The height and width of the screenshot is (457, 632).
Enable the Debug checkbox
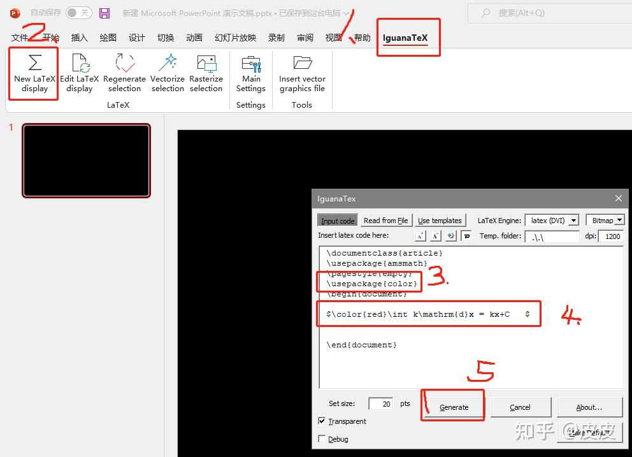point(322,439)
